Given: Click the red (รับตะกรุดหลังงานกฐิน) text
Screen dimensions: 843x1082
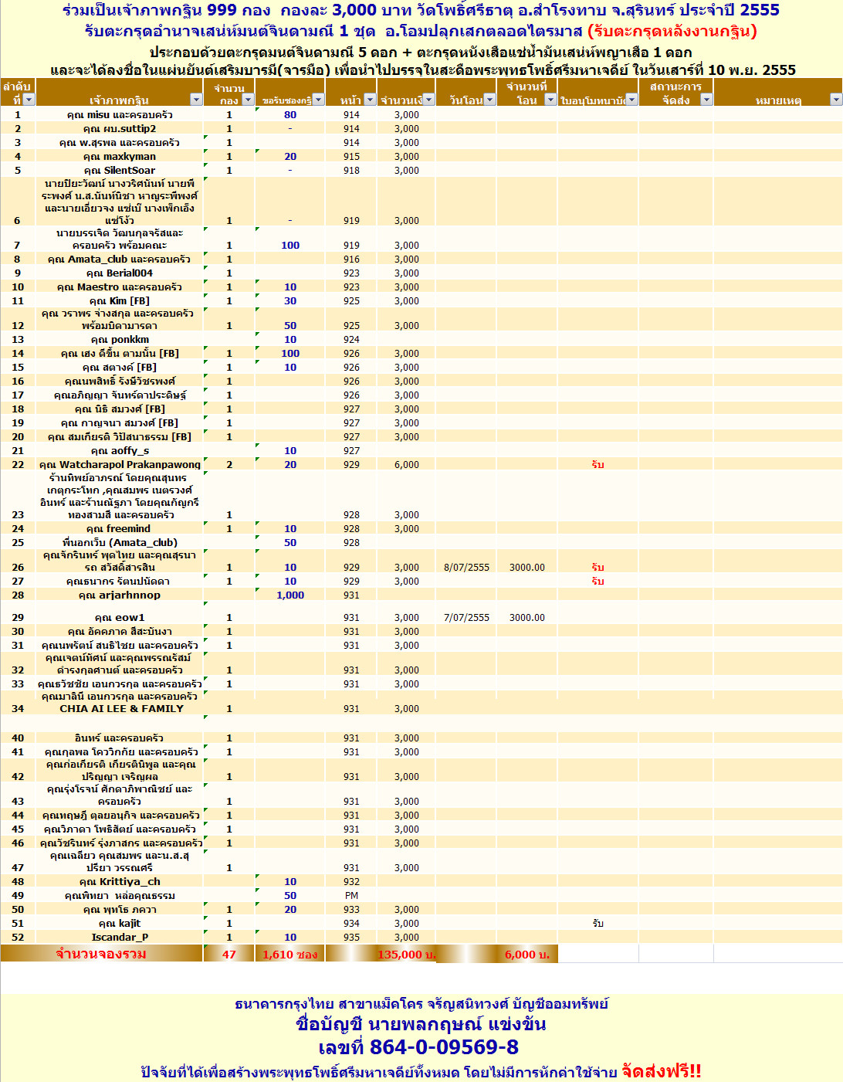Looking at the screenshot, I should [x=672, y=32].
